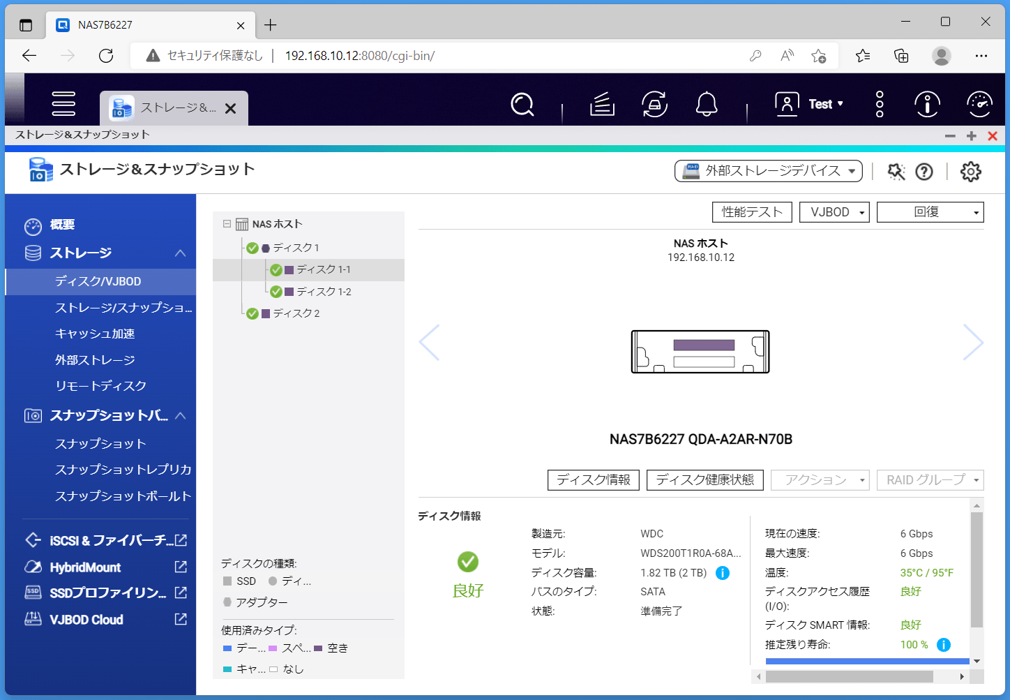Click the ディスク健康状態 button
This screenshot has width=1010, height=700.
click(x=704, y=480)
